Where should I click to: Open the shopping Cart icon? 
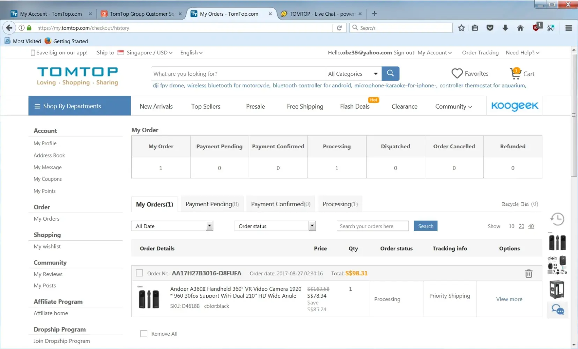pos(516,74)
